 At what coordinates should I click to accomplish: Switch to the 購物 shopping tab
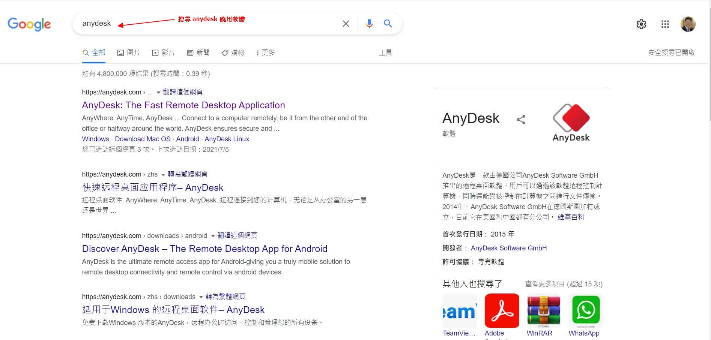[x=233, y=52]
